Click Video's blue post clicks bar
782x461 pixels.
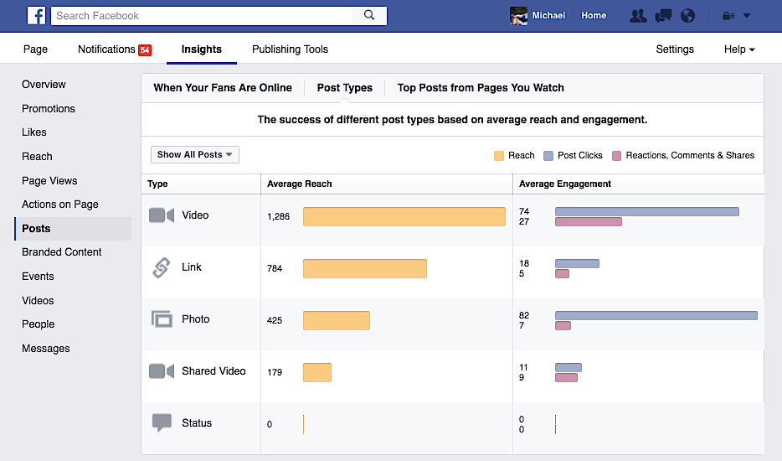click(x=647, y=212)
